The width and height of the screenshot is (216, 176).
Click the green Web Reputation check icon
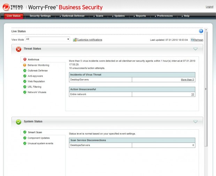(x=25, y=81)
